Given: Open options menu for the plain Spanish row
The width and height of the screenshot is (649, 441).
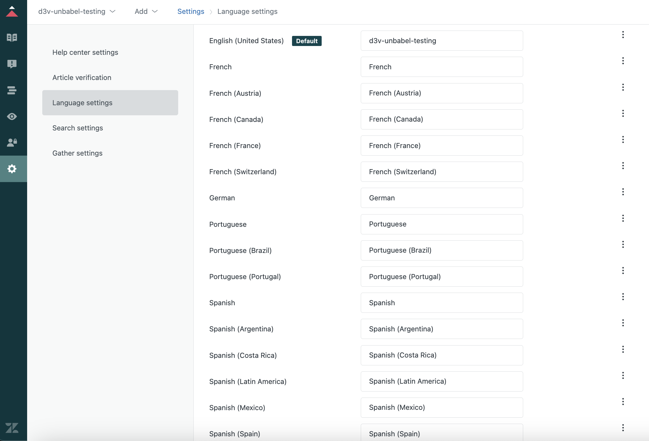Looking at the screenshot, I should pos(623,297).
